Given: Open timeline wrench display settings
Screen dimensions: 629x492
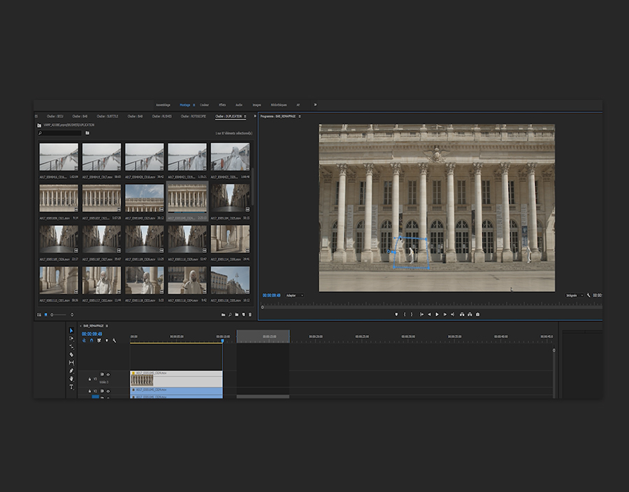Looking at the screenshot, I should [x=114, y=340].
